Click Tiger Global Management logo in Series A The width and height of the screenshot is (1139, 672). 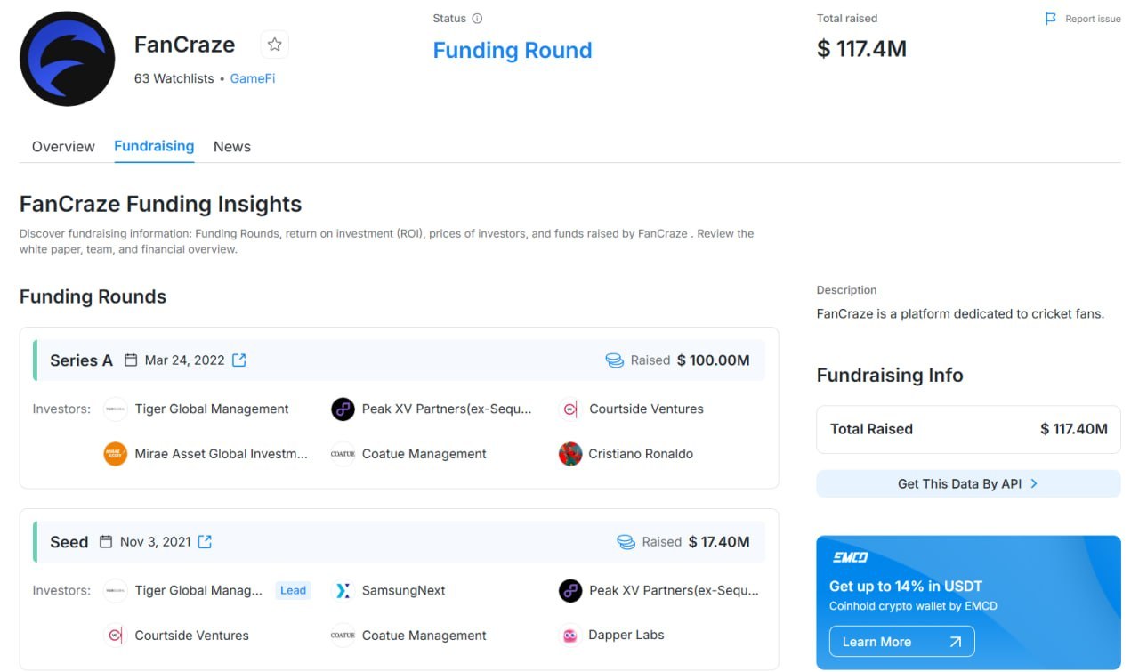point(116,409)
